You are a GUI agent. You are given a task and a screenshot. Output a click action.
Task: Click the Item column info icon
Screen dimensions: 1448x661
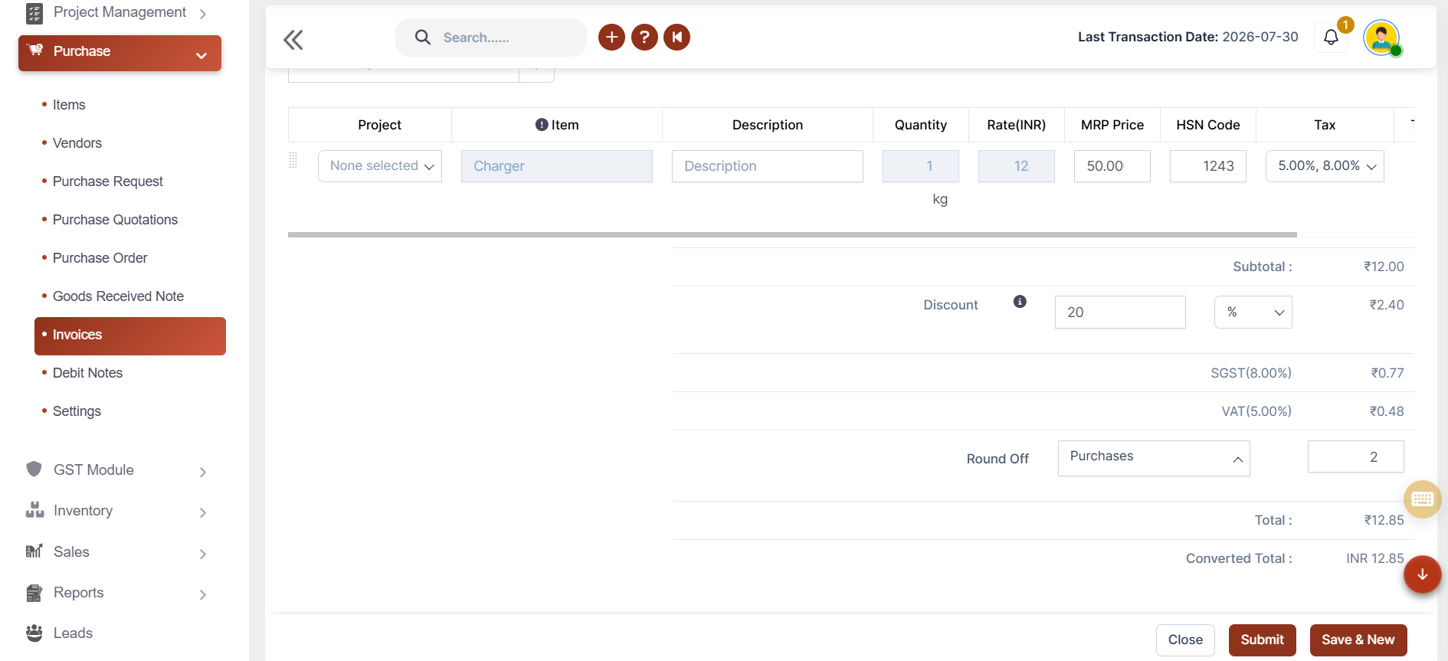[542, 125]
